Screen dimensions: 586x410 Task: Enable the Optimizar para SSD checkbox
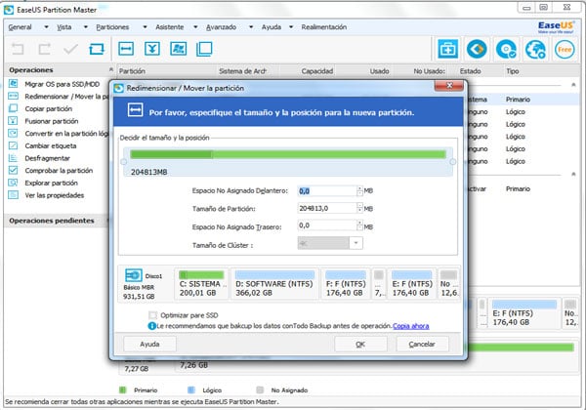pos(153,315)
